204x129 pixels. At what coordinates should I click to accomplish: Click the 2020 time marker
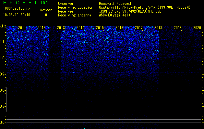(x=197, y=28)
